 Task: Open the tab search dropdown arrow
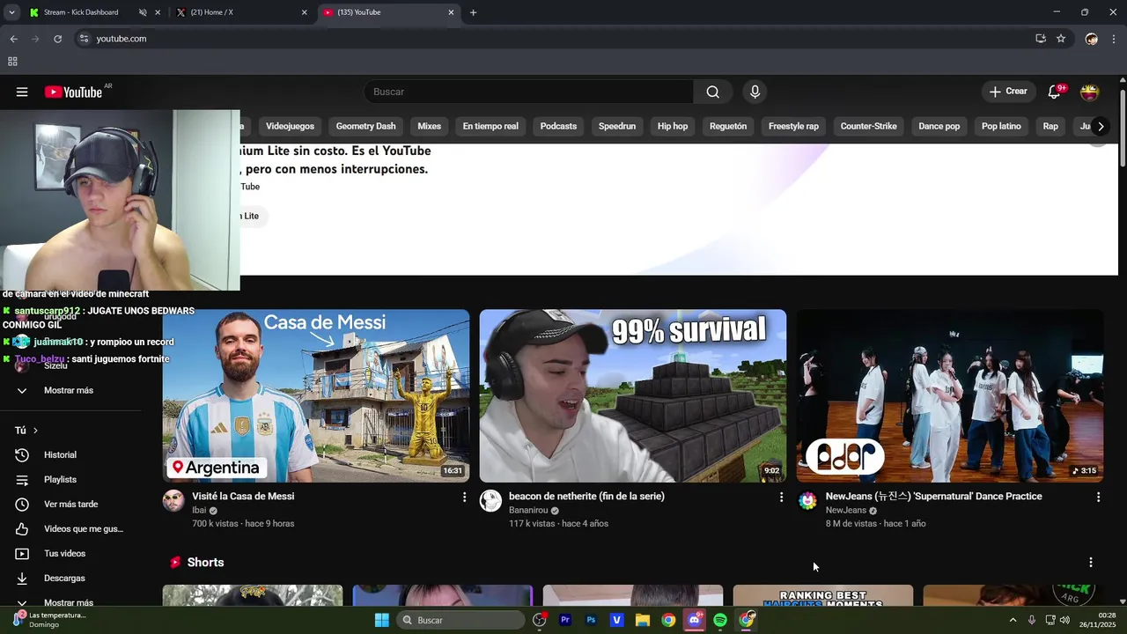(x=11, y=12)
